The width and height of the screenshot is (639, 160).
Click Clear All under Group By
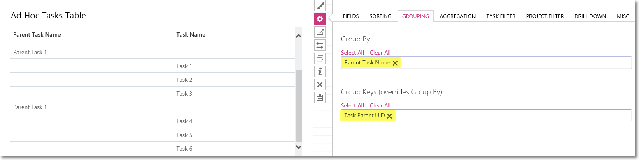tap(380, 53)
